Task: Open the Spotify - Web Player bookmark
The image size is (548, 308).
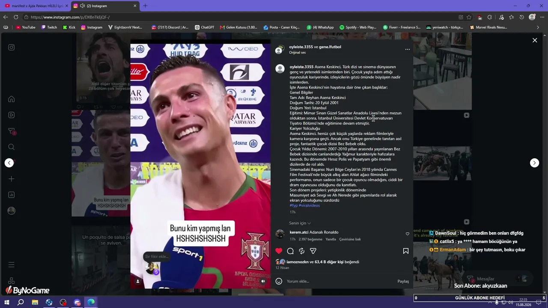Action: pos(358,27)
